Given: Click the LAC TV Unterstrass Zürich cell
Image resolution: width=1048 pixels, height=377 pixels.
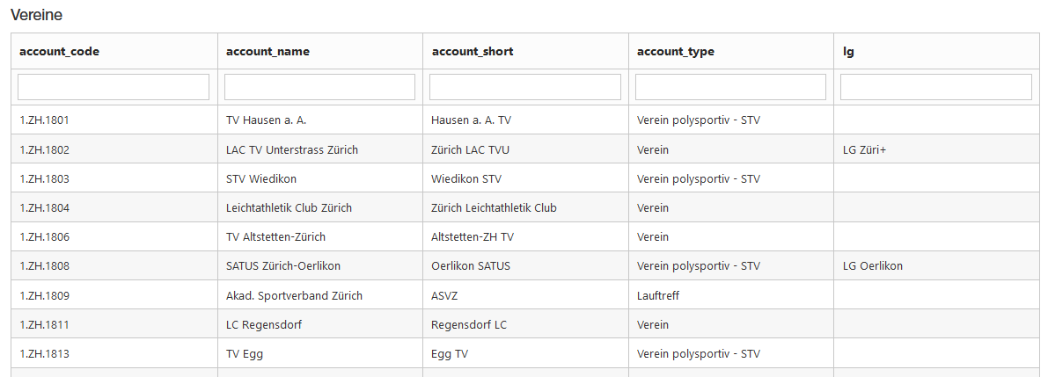Looking at the screenshot, I should pos(292,149).
